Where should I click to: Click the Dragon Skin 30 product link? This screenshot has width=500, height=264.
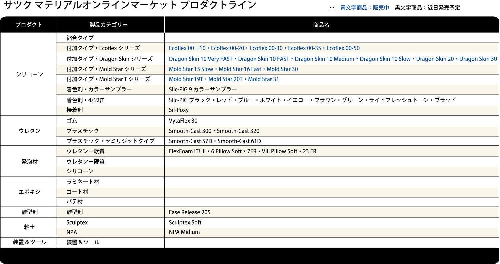(478, 59)
